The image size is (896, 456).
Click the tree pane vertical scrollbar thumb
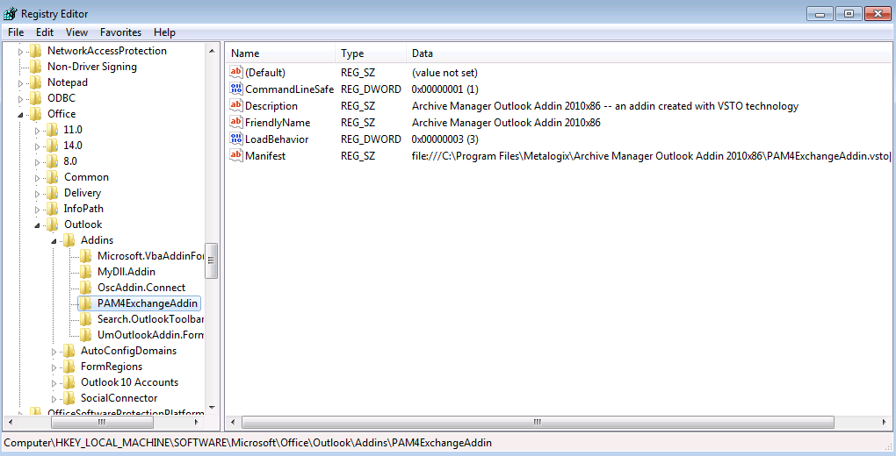coord(212,260)
